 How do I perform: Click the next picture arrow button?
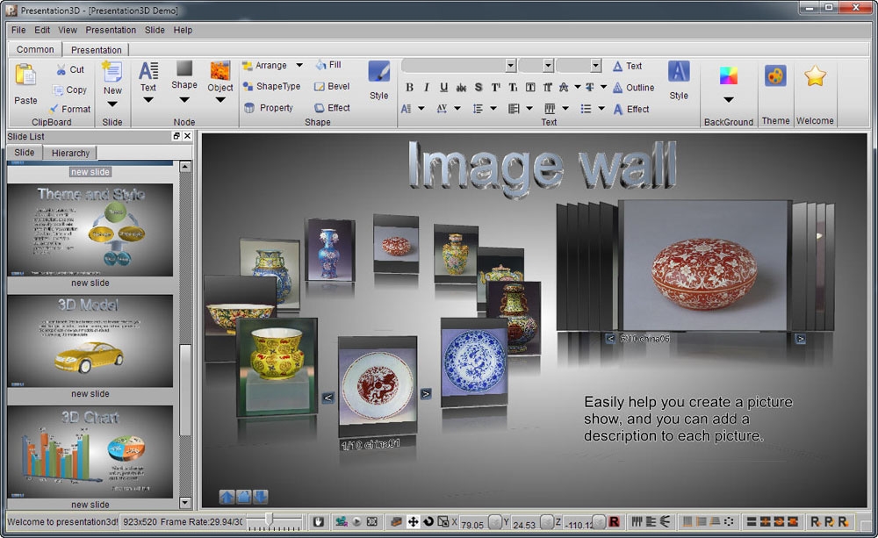(426, 394)
